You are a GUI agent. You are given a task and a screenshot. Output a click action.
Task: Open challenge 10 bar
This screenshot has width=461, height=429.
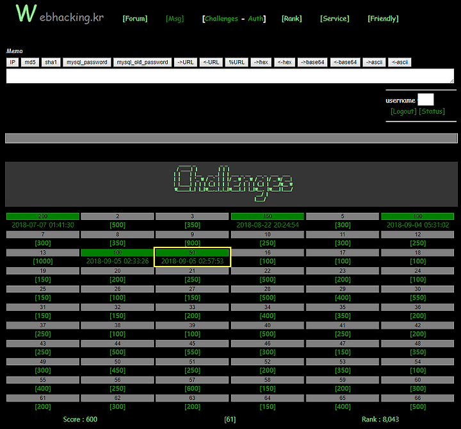pyautogui.click(x=268, y=235)
